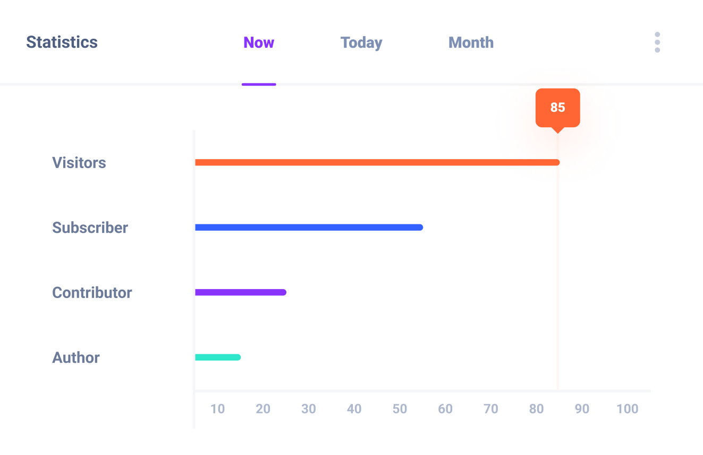Click the teal Author bar
Image resolution: width=703 pixels, height=455 pixels.
tap(218, 357)
